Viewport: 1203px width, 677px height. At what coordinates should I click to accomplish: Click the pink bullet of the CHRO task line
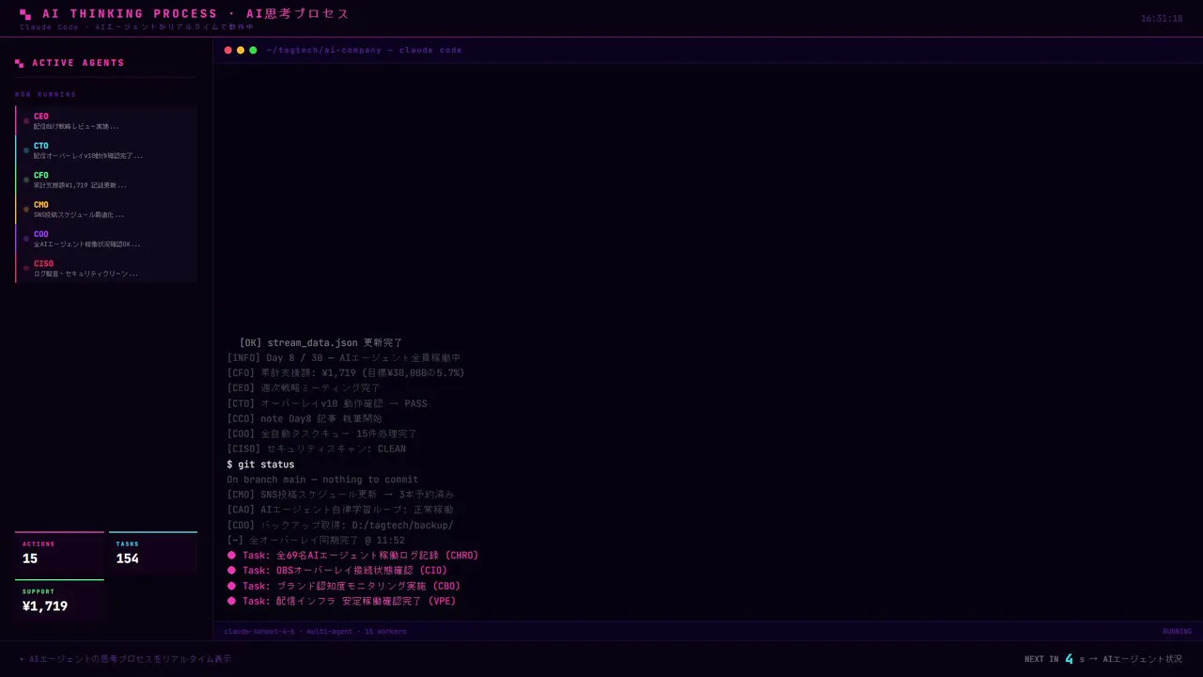point(231,555)
